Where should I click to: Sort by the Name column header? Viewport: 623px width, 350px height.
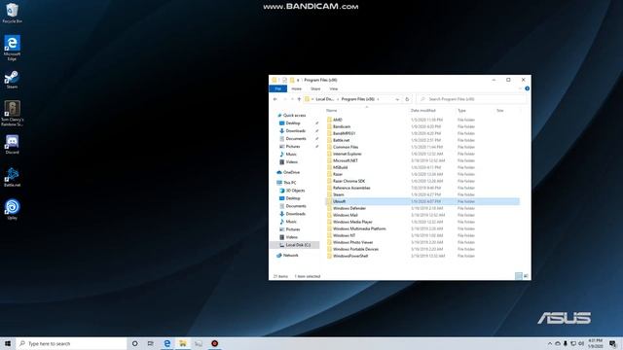pyautogui.click(x=331, y=110)
